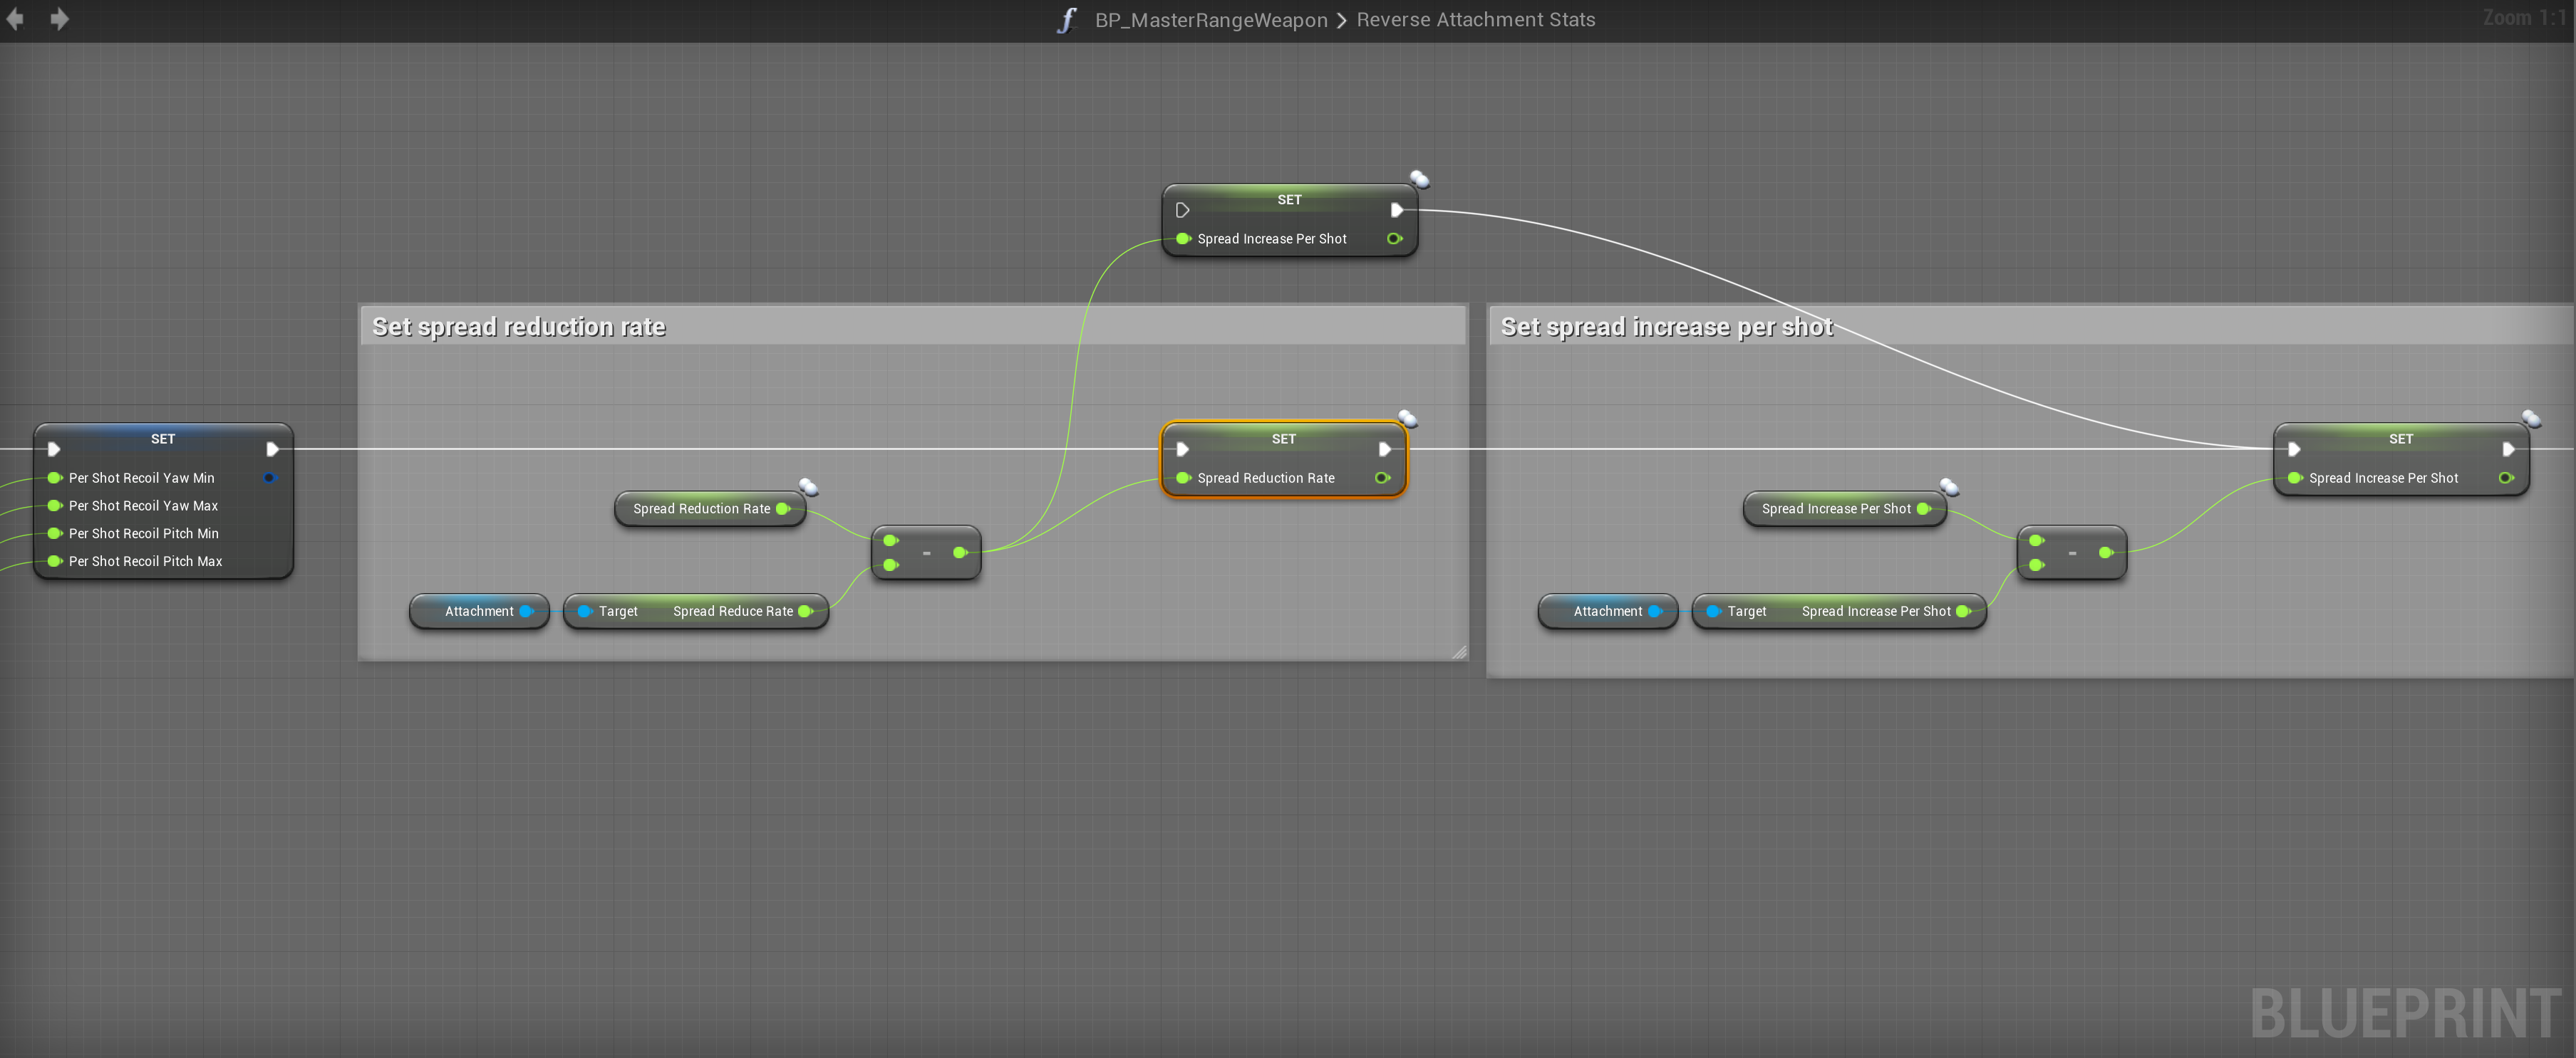The width and height of the screenshot is (2576, 1058).
Task: Click BP_MasterRangeWeapon breadcrumb
Action: point(1211,20)
